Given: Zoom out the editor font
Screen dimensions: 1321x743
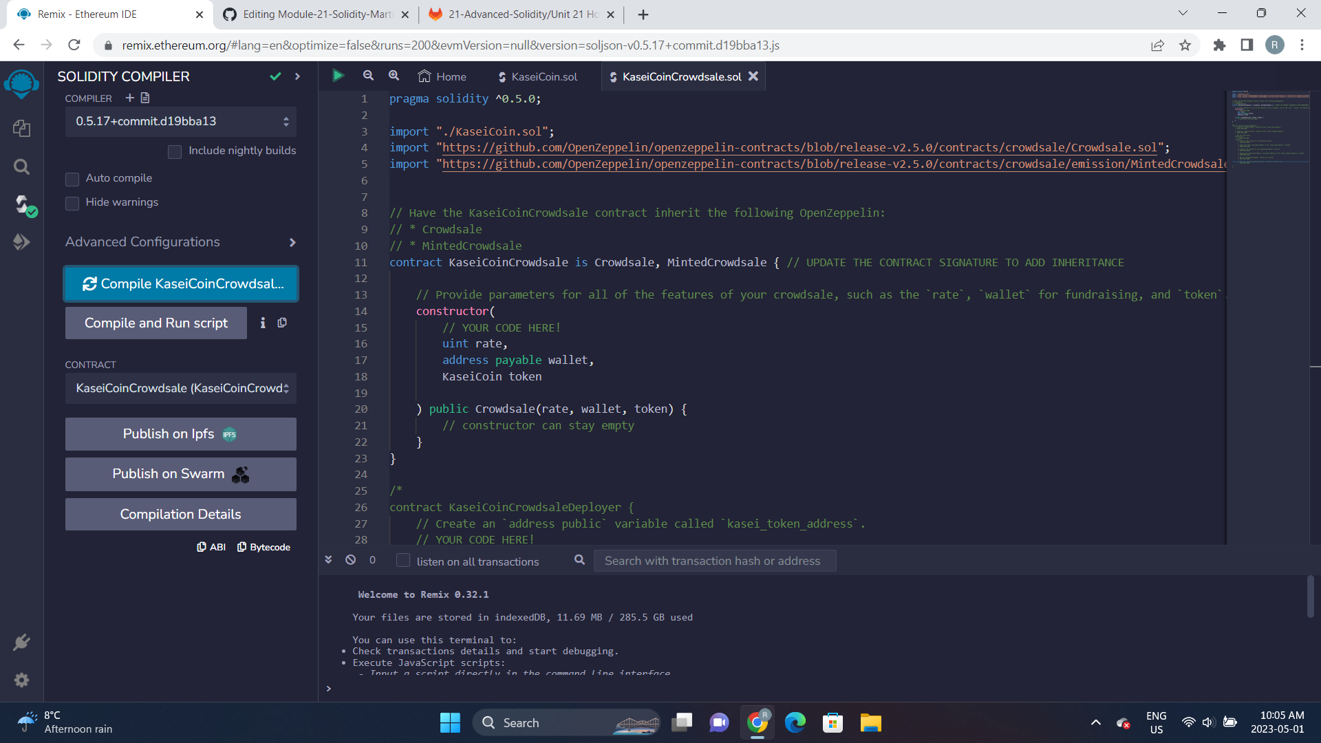Looking at the screenshot, I should click(368, 76).
